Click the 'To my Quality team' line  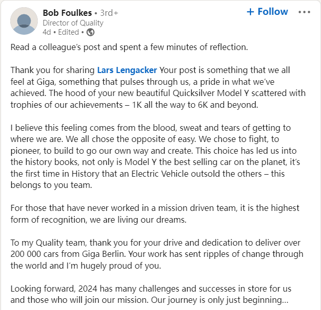click(x=155, y=243)
